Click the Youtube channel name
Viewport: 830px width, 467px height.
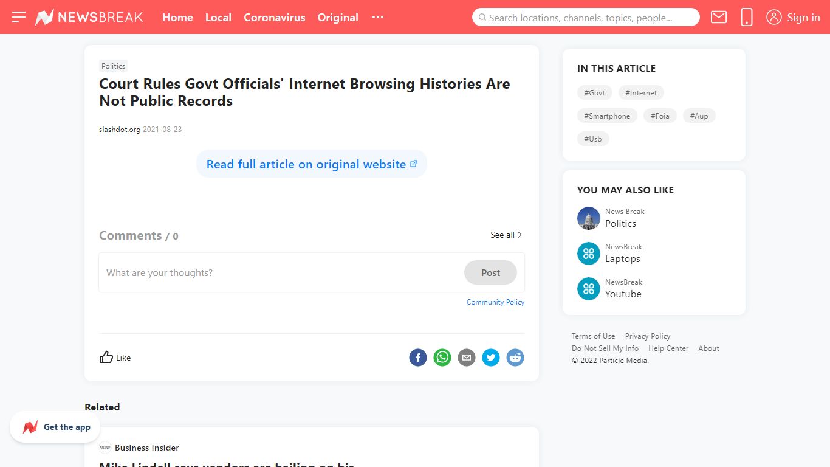[x=623, y=294]
